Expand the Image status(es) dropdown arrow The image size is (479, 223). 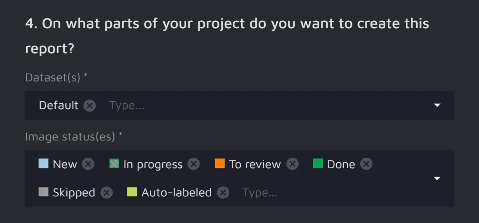point(437,178)
